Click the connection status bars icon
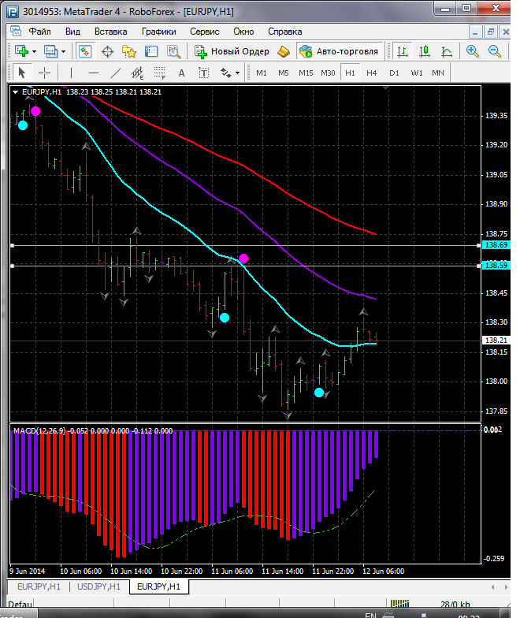The width and height of the screenshot is (520, 618). [399, 604]
